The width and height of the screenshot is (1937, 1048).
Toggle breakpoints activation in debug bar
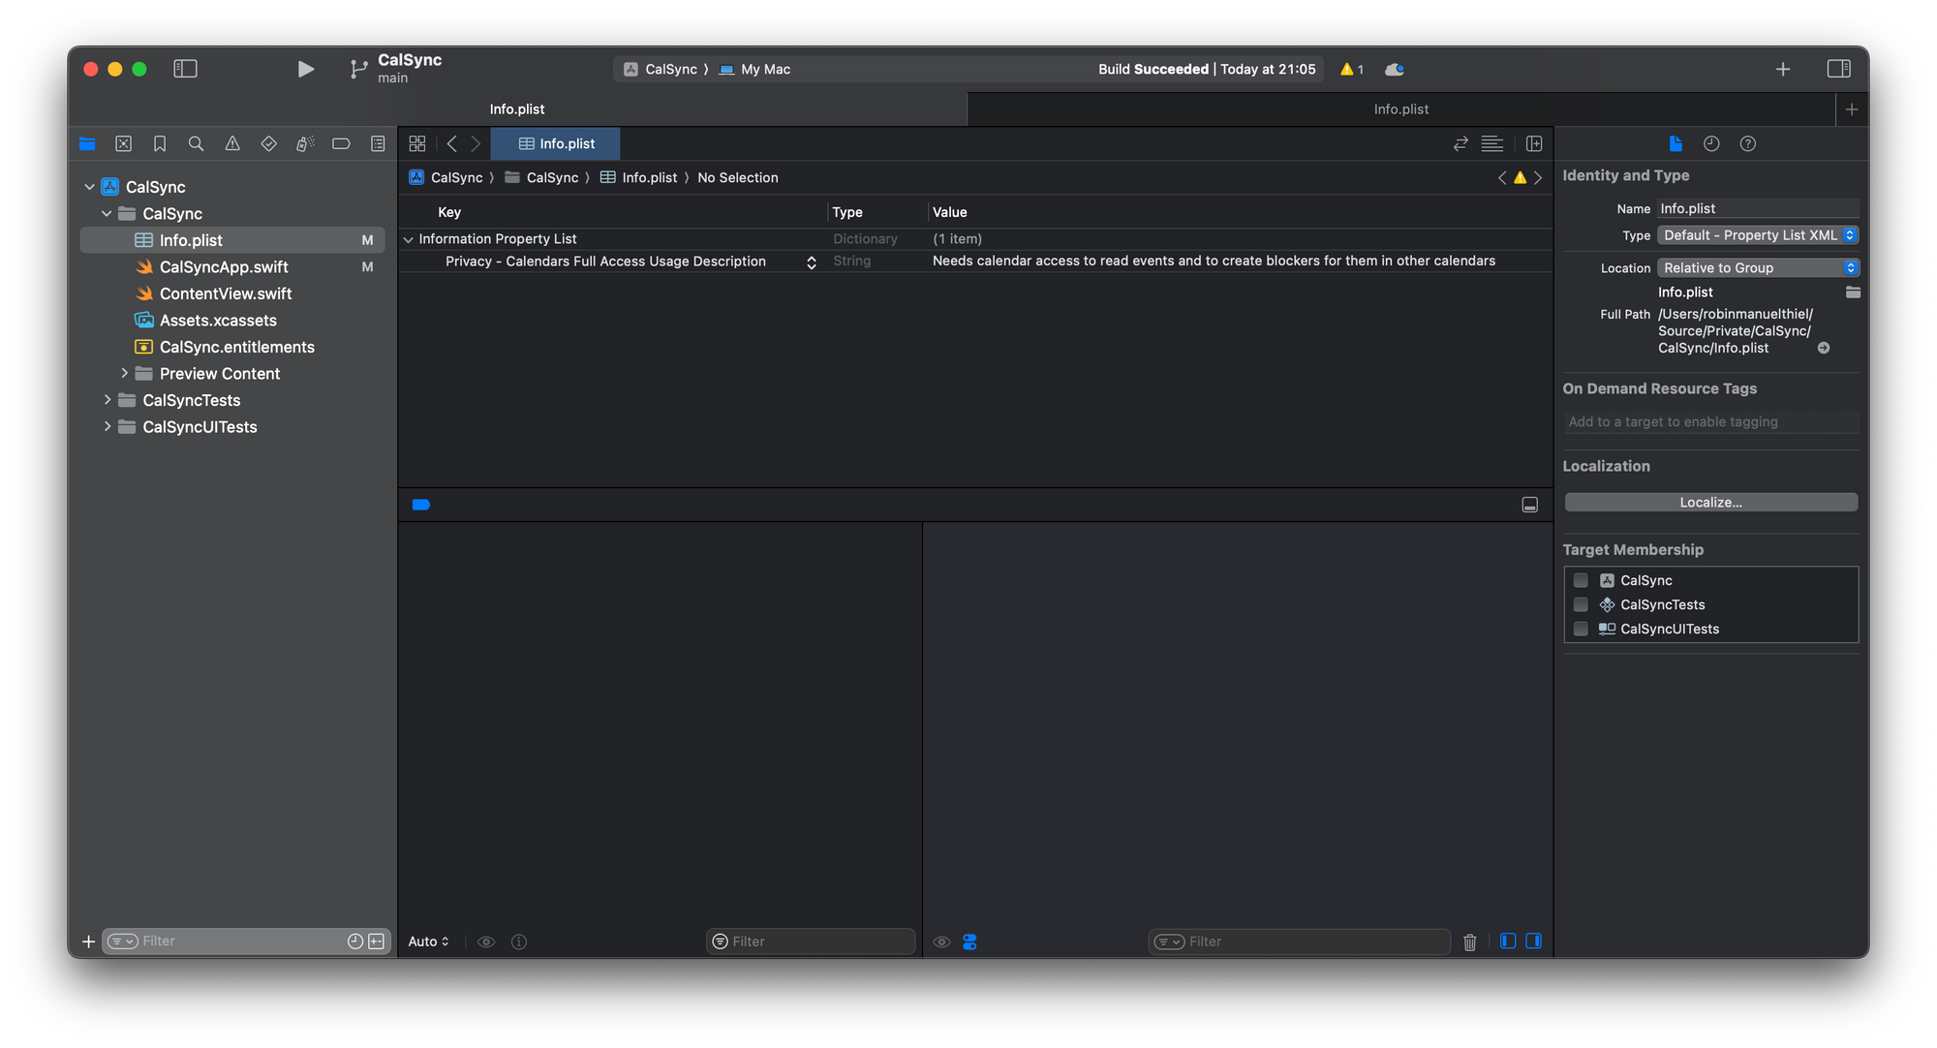421,505
